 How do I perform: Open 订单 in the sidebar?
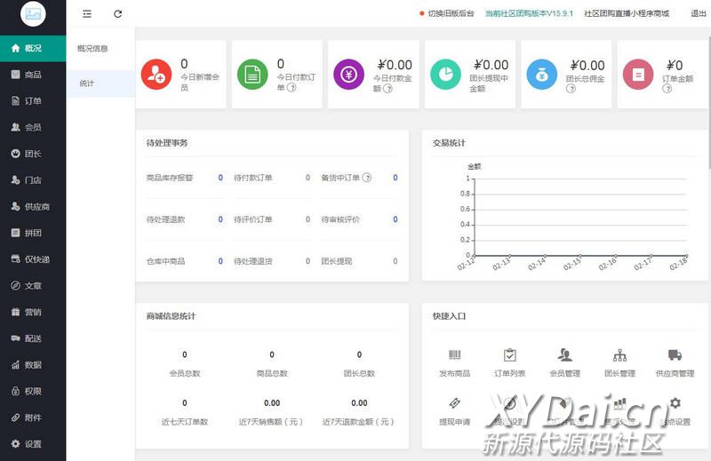point(33,100)
